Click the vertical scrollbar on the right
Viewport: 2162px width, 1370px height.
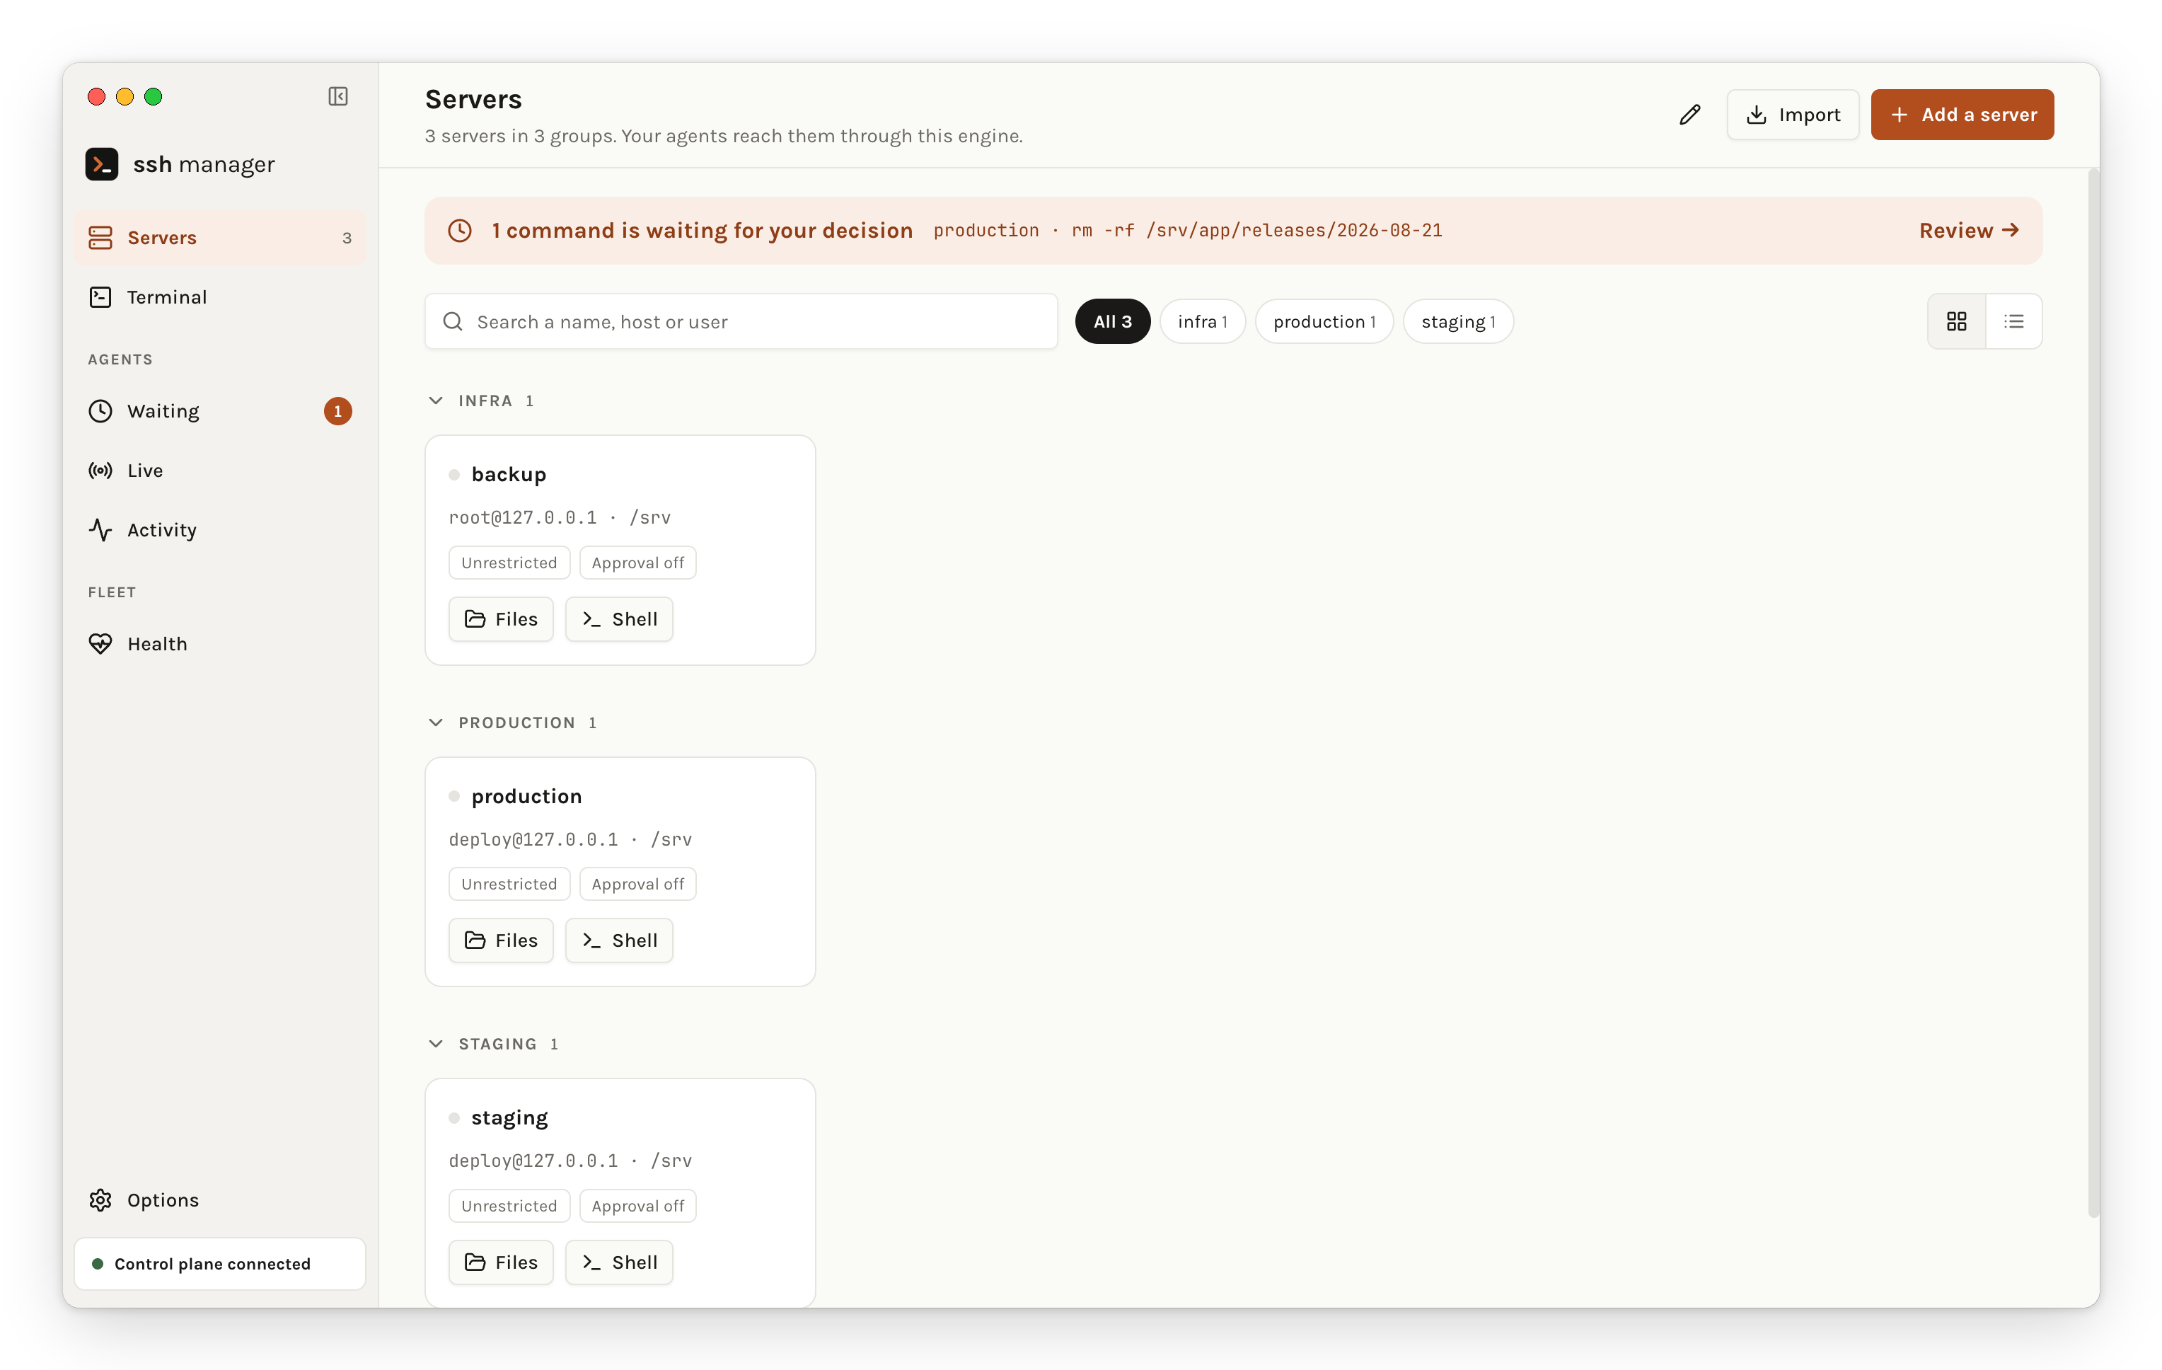click(x=2094, y=692)
